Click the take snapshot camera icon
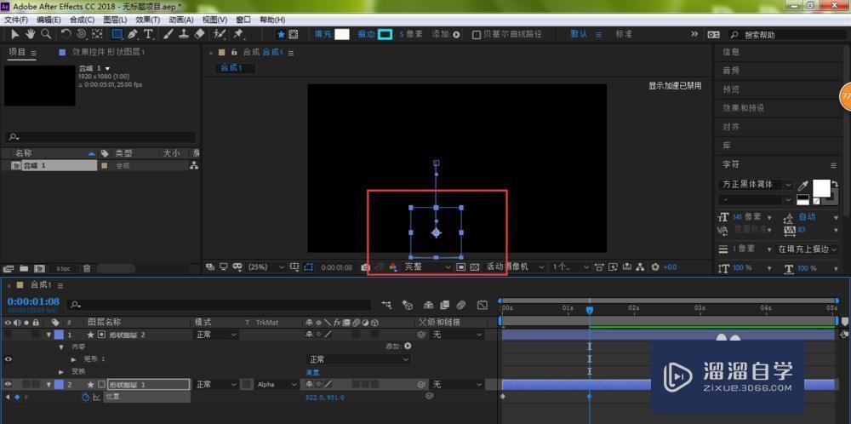This screenshot has height=424, width=851. tap(366, 267)
